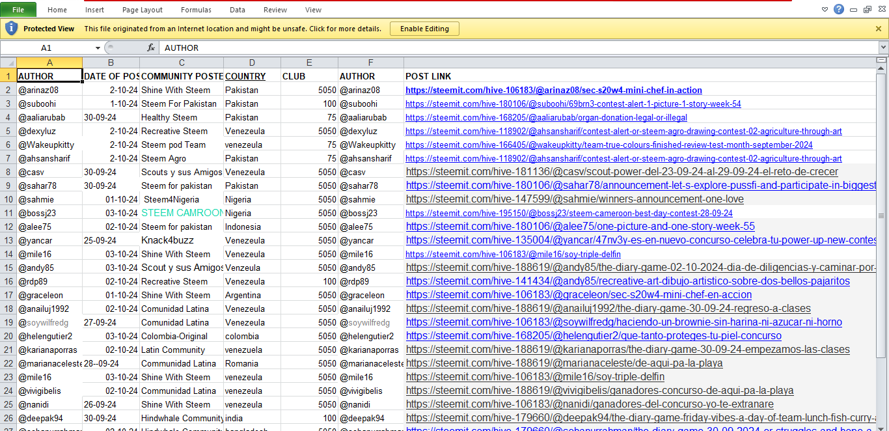Select the STEEM CAMROON community cell
Image resolution: width=889 pixels, height=431 pixels.
(182, 213)
